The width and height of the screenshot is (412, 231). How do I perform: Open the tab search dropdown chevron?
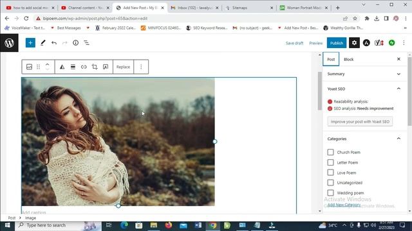tap(364, 4)
